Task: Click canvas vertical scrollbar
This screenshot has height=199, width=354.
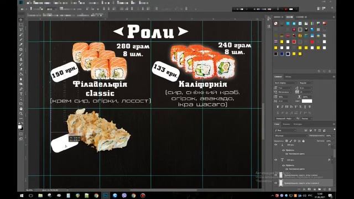Action: [263, 122]
